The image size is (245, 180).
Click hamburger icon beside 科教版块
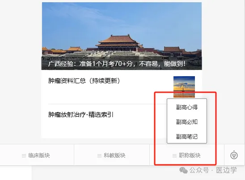pyautogui.click(x=99, y=155)
